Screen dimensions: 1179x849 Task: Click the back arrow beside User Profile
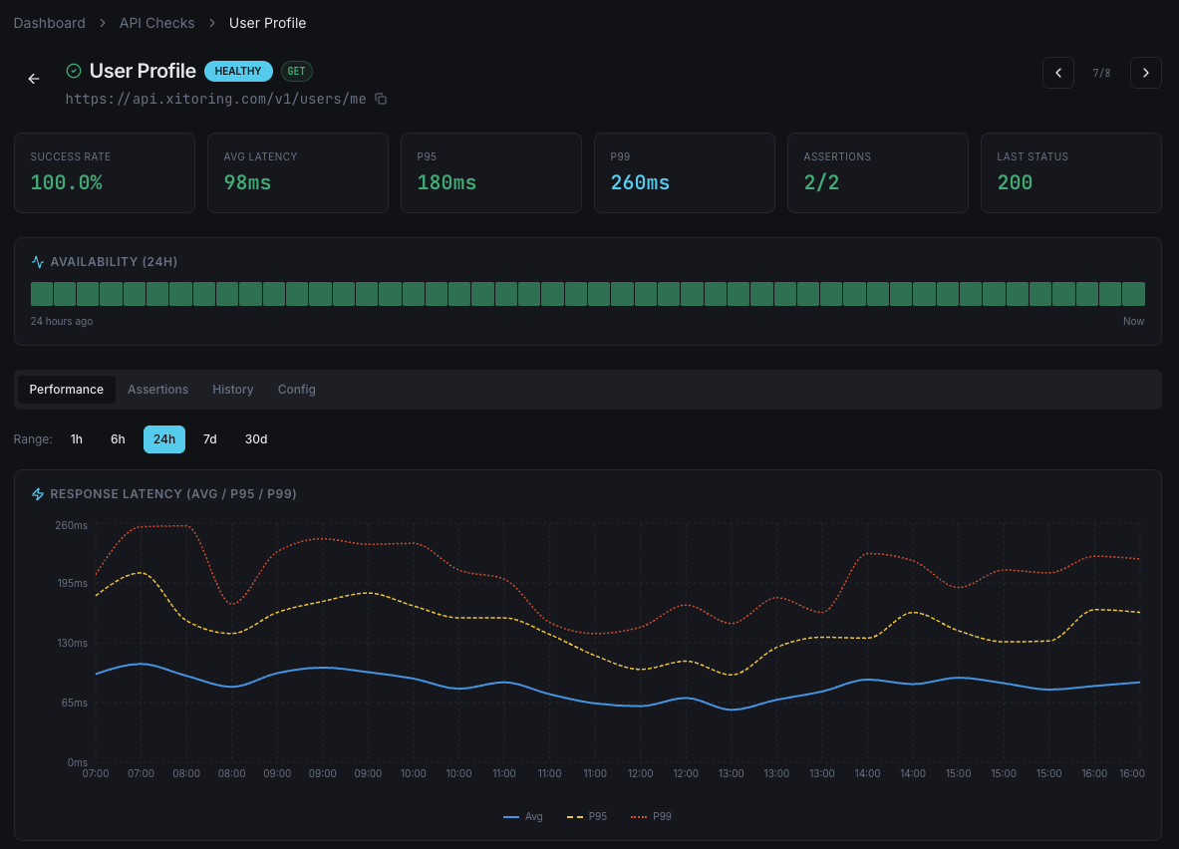[x=33, y=78]
